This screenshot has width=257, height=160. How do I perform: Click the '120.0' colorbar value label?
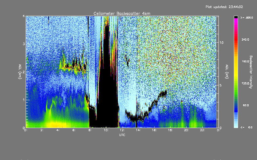245,84
